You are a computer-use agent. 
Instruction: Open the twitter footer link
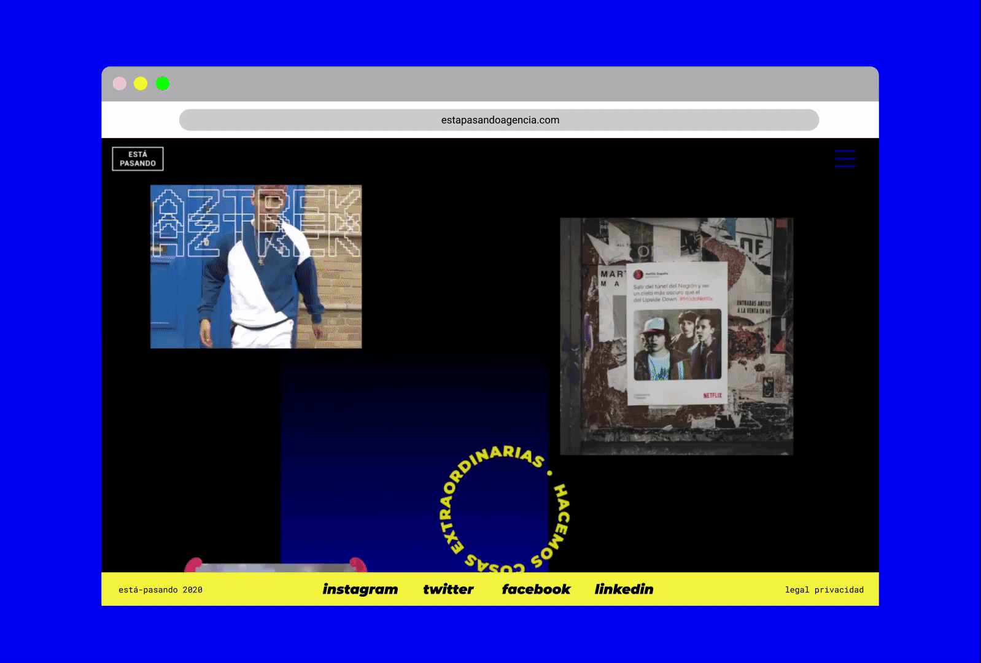pyautogui.click(x=448, y=589)
